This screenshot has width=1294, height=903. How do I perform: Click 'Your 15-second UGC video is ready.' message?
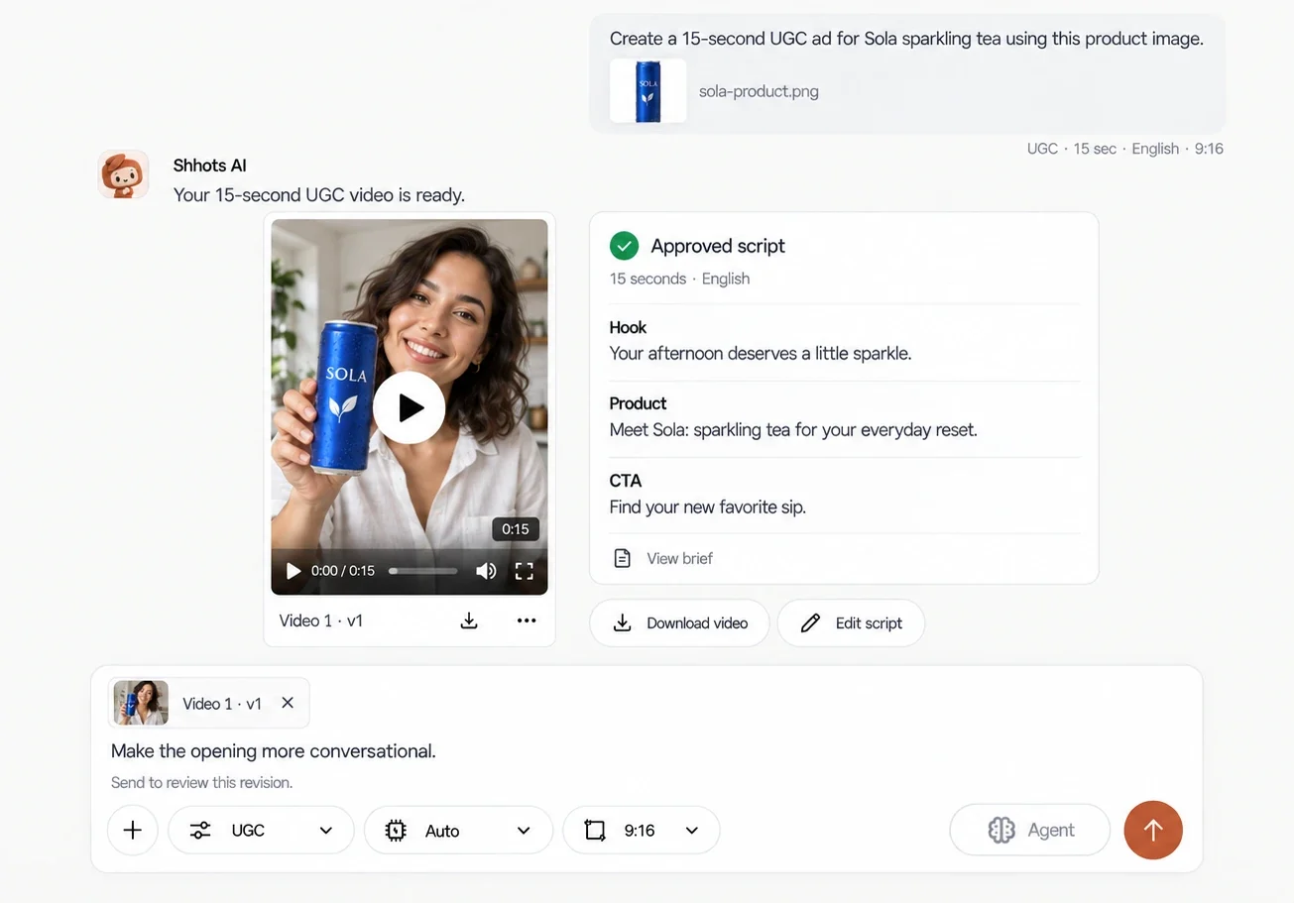tap(319, 194)
